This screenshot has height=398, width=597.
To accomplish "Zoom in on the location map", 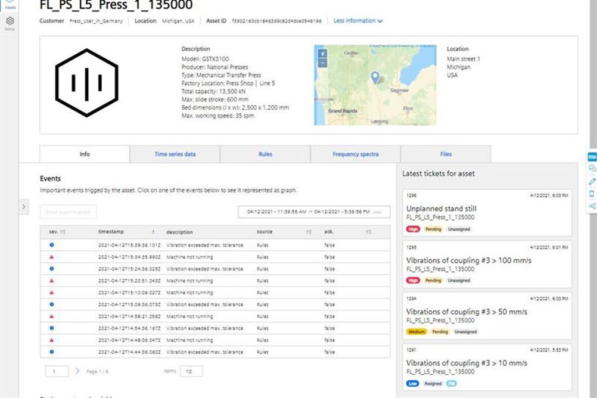I will click(x=322, y=54).
